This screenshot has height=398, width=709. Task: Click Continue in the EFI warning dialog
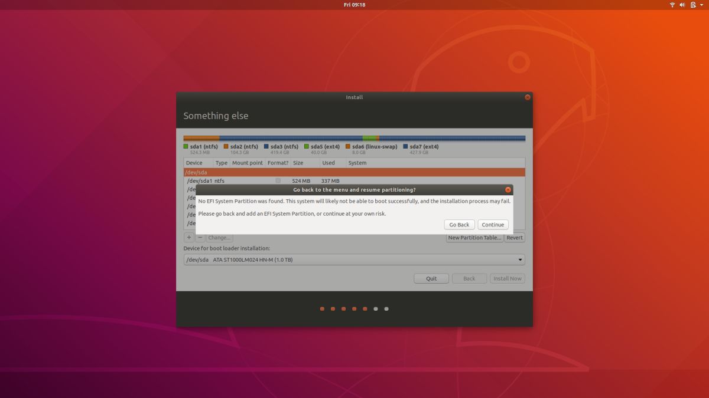tap(493, 225)
